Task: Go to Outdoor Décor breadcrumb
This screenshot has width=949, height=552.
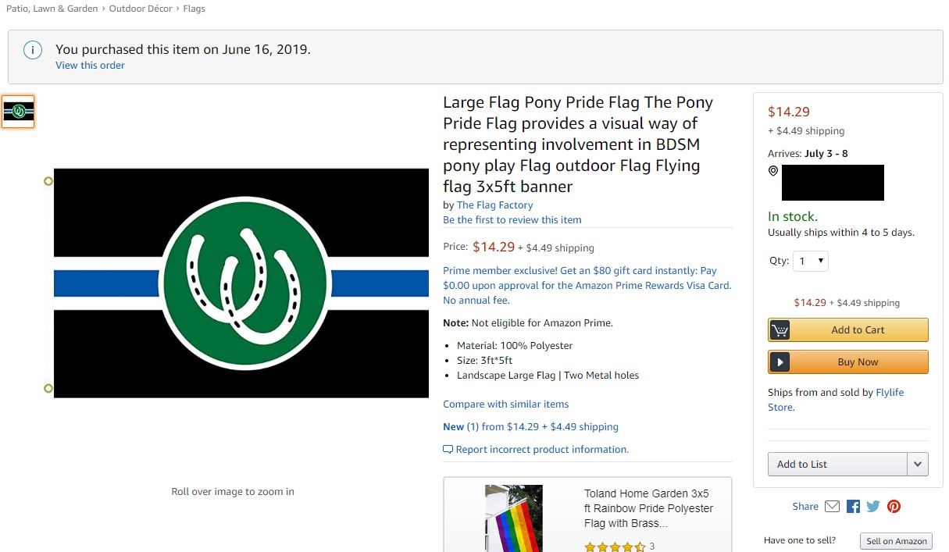Action: click(x=141, y=9)
